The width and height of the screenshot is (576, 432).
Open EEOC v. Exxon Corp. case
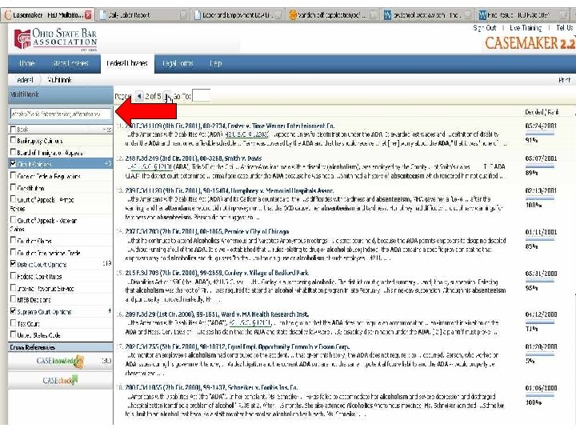click(237, 346)
